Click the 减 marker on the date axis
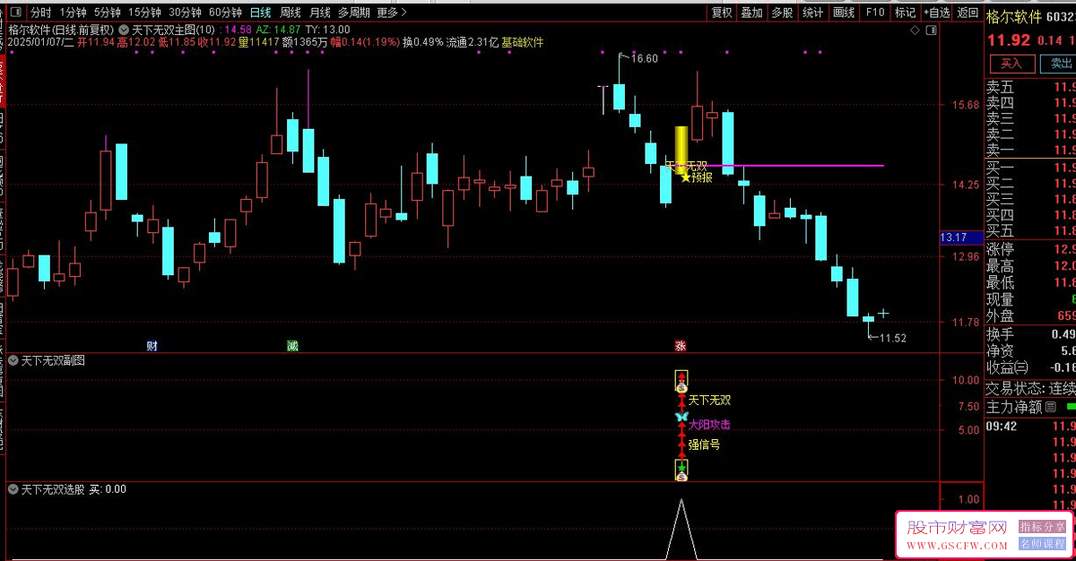The width and height of the screenshot is (1076, 561). 292,346
